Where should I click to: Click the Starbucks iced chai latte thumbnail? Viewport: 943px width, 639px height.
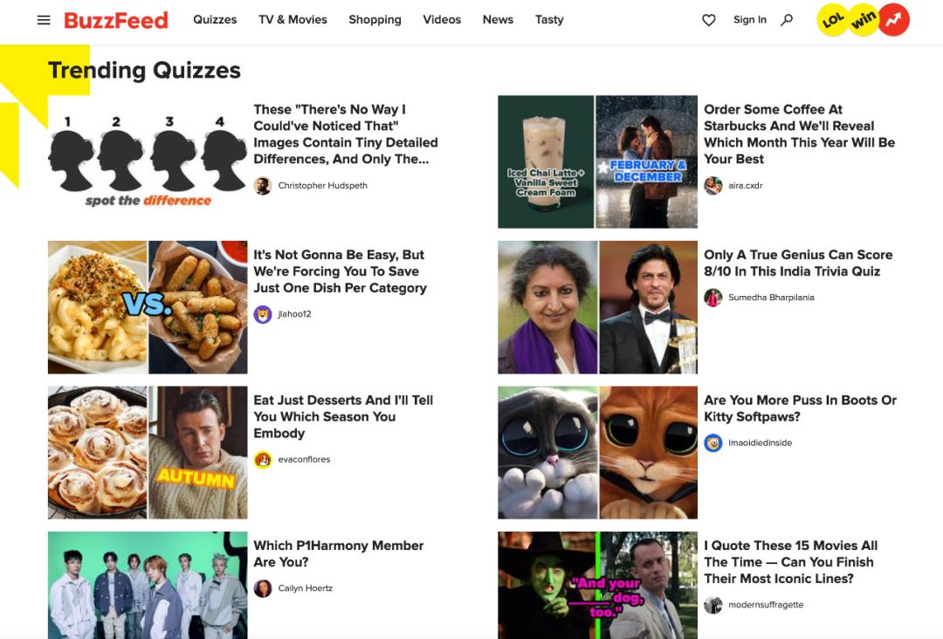(547, 161)
